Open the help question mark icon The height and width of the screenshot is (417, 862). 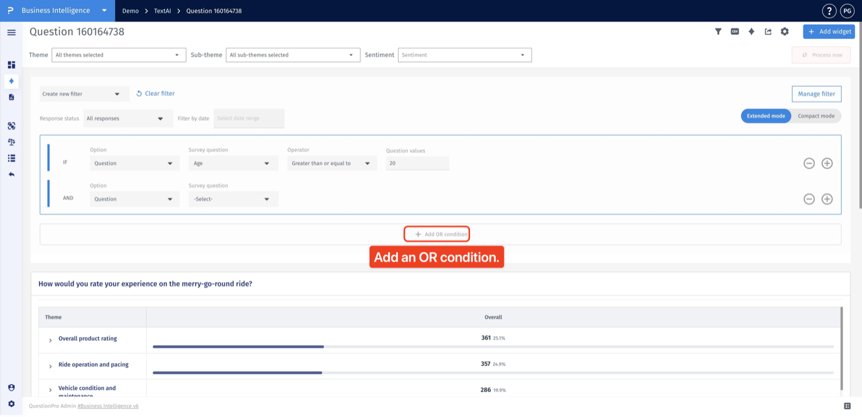click(x=829, y=11)
